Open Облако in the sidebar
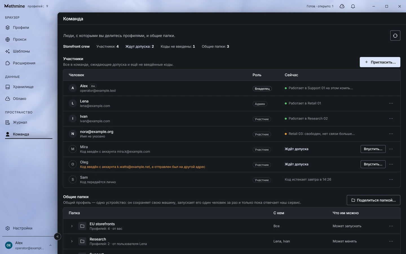Image resolution: width=406 pixels, height=254 pixels. click(29, 99)
